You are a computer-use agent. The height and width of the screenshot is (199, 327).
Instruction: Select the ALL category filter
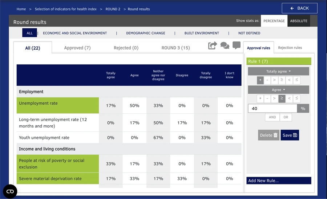[30, 33]
